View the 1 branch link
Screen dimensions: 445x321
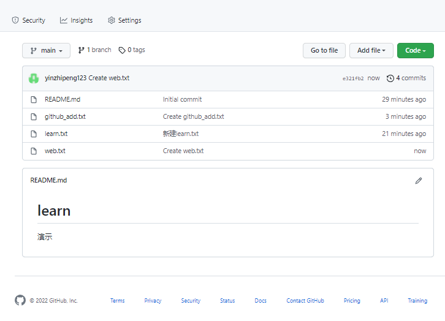[x=94, y=50]
